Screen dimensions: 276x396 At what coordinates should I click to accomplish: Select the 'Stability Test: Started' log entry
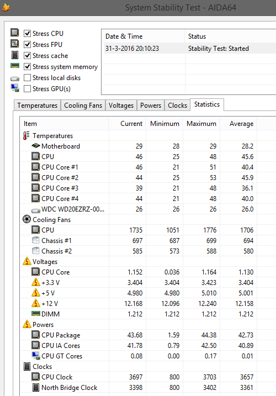[x=219, y=49]
